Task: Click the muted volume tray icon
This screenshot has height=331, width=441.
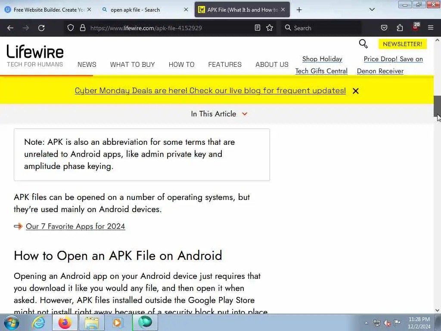Action: tap(387, 323)
